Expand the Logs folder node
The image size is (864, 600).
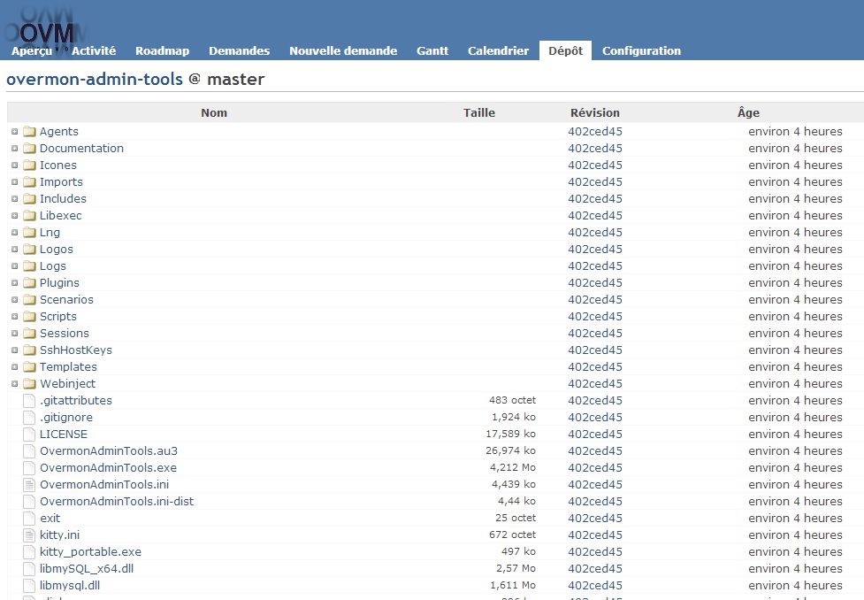point(15,266)
